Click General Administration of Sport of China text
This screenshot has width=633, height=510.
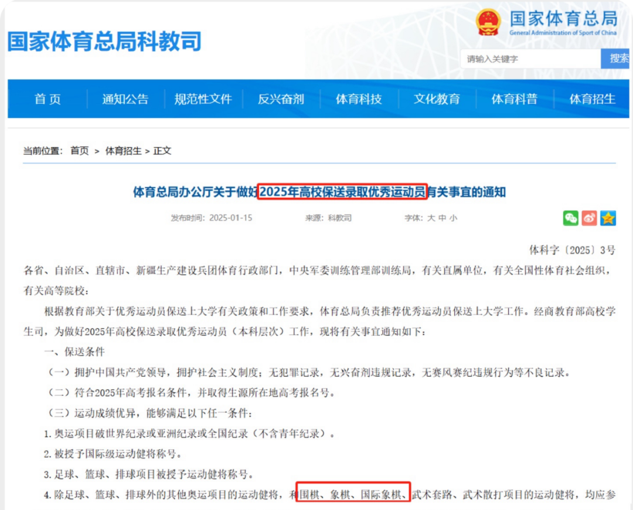coord(563,33)
